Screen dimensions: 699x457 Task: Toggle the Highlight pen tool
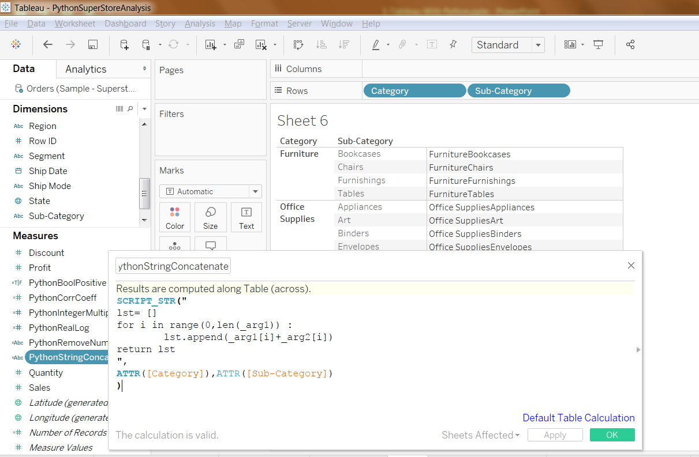(x=376, y=45)
